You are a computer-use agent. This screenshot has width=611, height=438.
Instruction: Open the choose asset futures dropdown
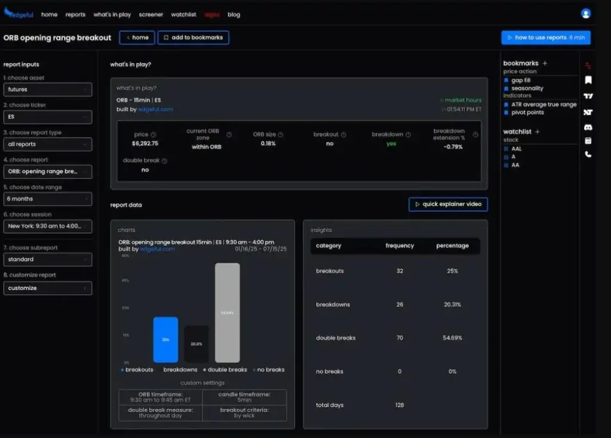48,90
